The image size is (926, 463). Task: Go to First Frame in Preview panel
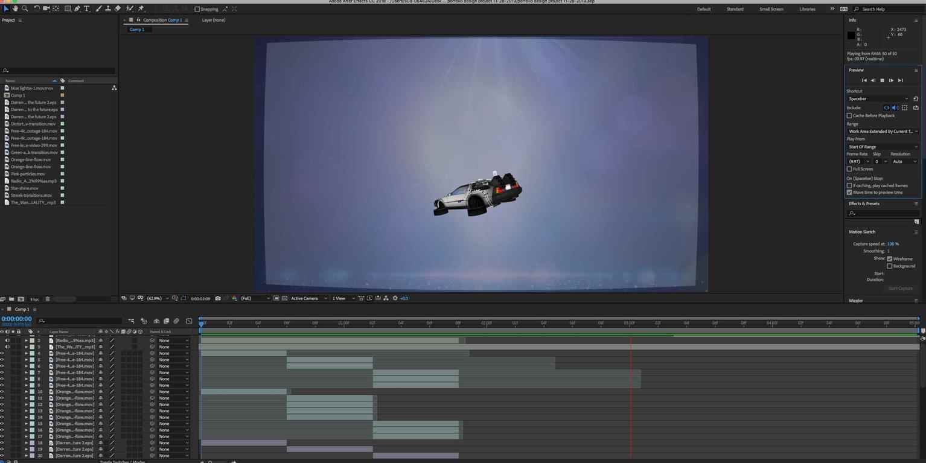pos(864,80)
